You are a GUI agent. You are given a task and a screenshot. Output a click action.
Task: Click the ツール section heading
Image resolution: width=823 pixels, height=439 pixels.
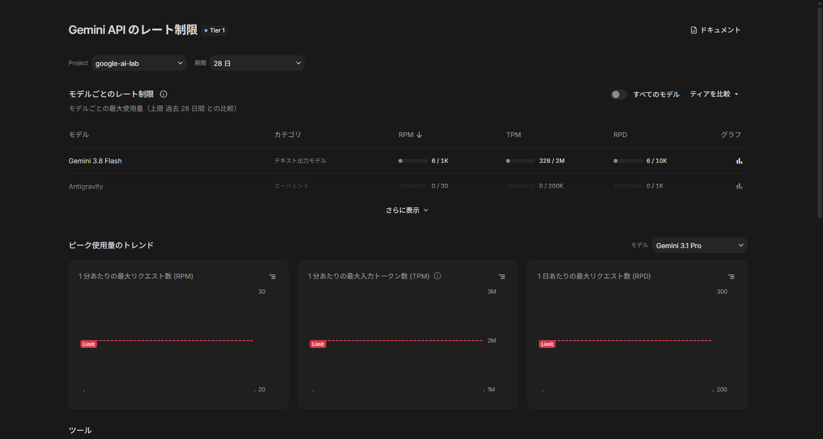(x=80, y=430)
